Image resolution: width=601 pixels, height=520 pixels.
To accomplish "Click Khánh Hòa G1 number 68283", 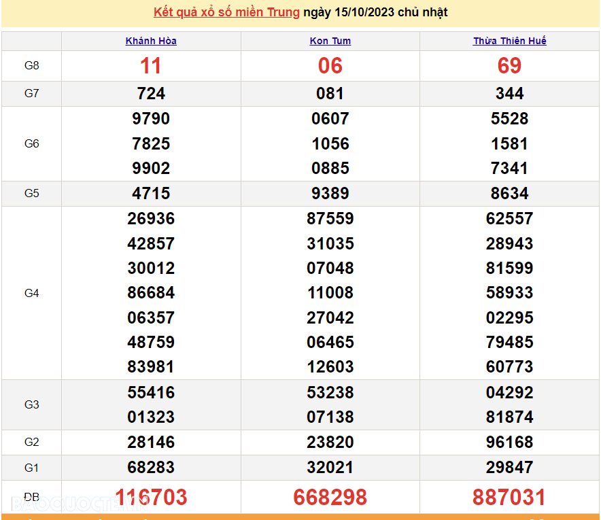I will 151,468.
